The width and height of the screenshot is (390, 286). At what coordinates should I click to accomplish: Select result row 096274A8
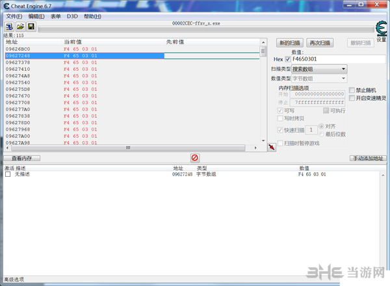132,76
